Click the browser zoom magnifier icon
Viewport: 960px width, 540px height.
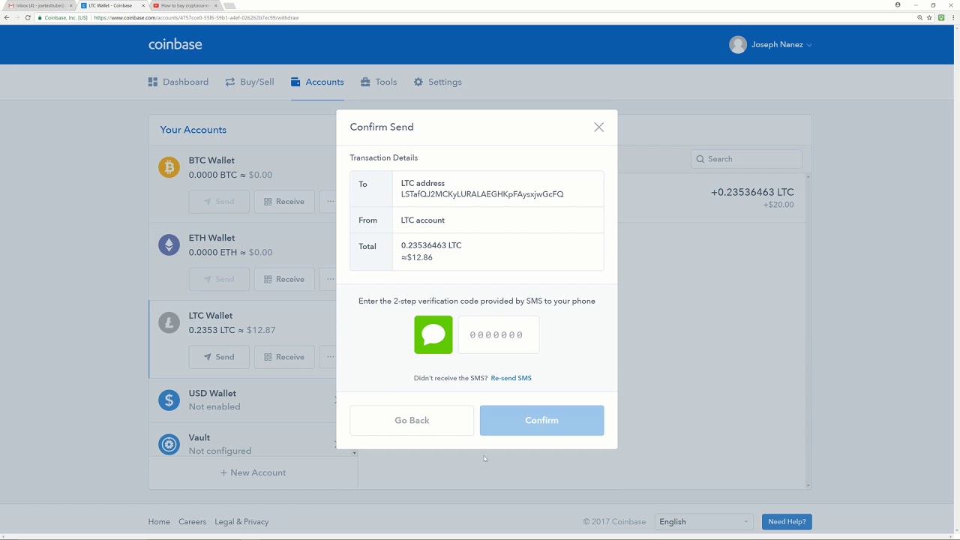click(919, 17)
